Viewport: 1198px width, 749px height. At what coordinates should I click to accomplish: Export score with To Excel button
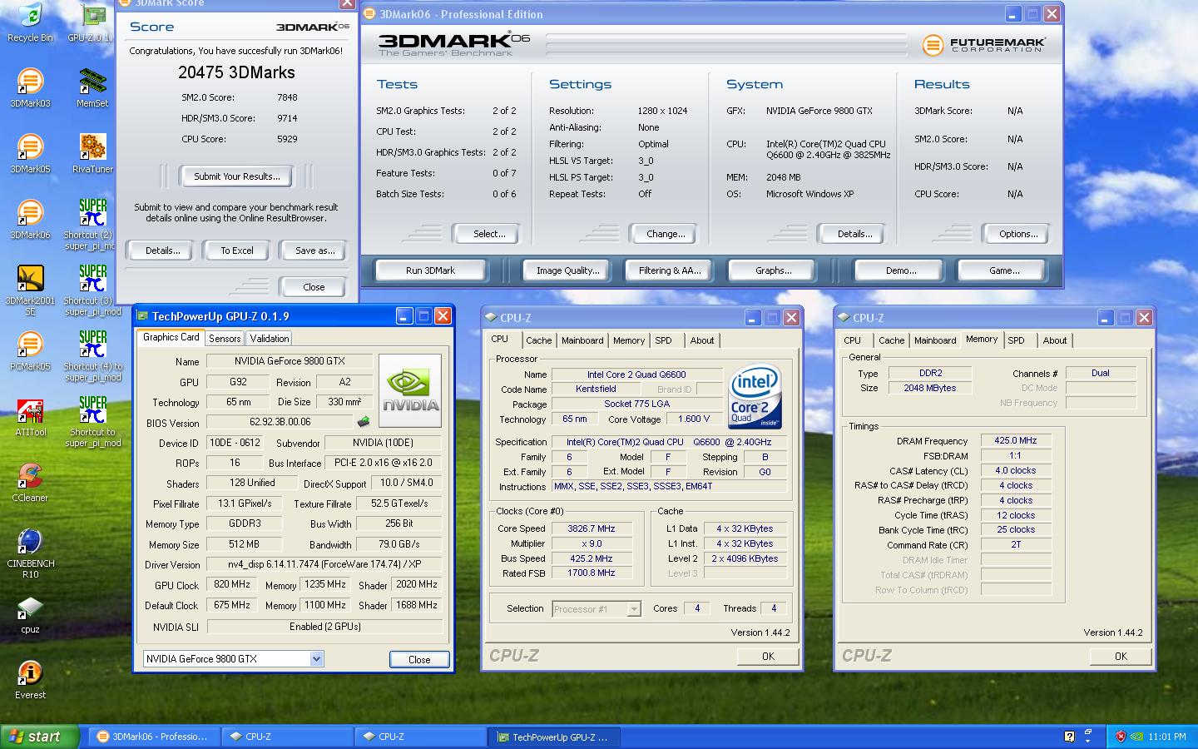click(237, 250)
